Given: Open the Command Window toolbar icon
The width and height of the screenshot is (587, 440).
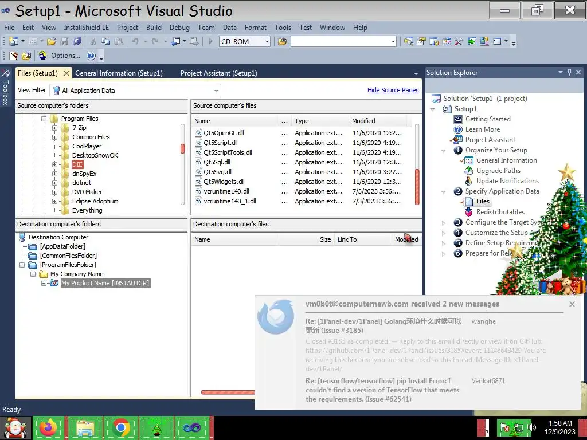Looking at the screenshot, I should [x=497, y=41].
